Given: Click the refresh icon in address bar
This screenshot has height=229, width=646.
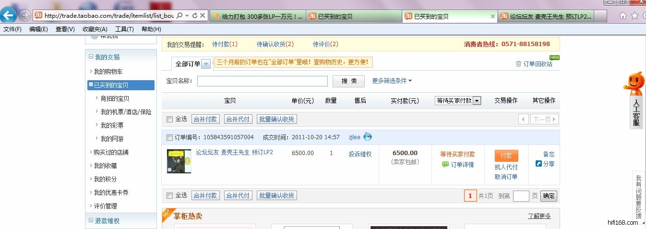Looking at the screenshot, I should [194, 16].
